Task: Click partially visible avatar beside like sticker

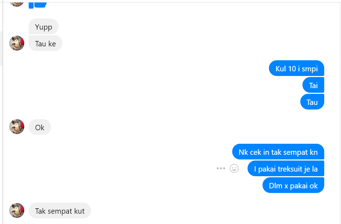Action: coord(17,4)
